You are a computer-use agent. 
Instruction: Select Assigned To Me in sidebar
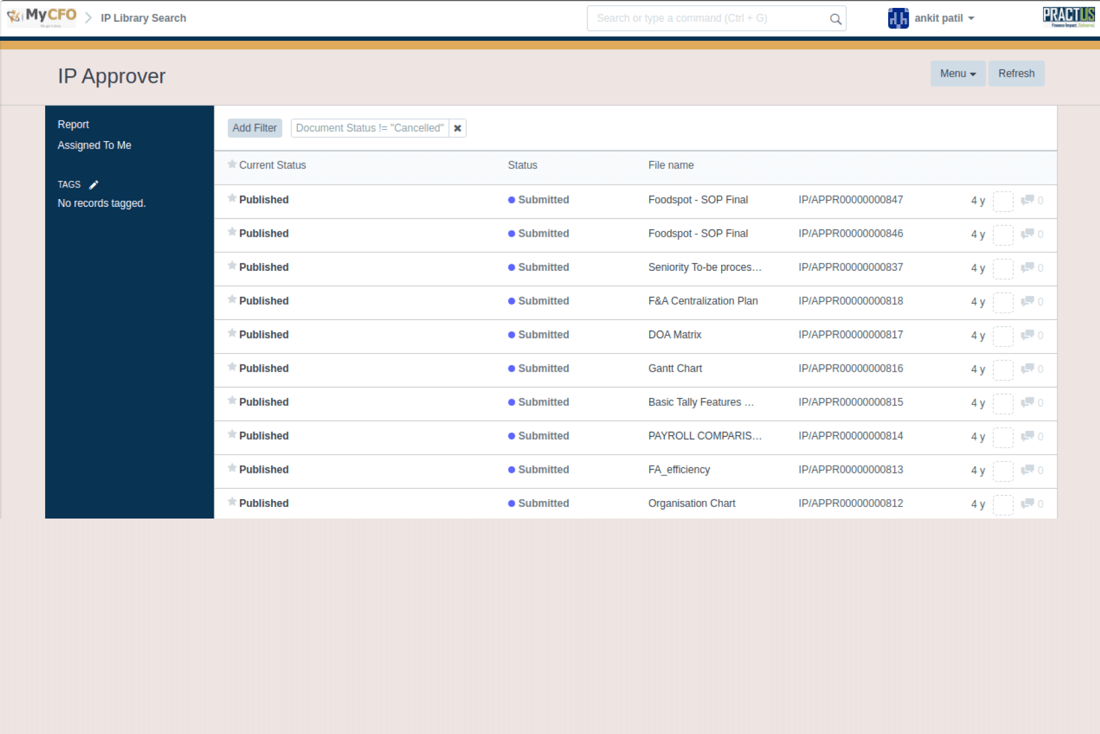click(94, 145)
